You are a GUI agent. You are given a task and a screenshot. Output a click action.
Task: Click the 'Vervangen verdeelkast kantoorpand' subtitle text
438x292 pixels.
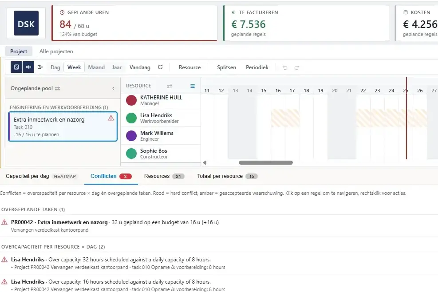click(50, 230)
